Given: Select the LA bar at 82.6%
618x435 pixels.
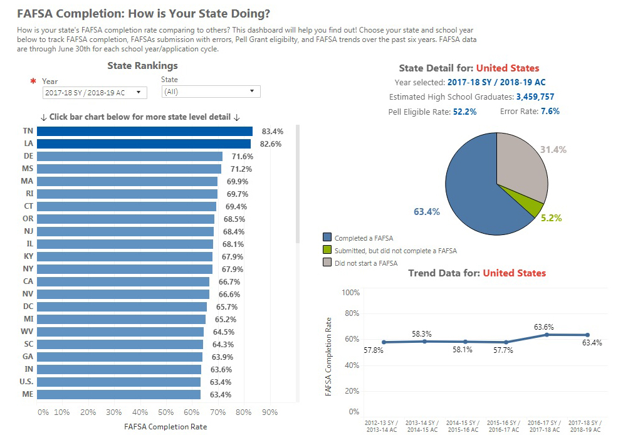Looking at the screenshot, I should tap(143, 144).
